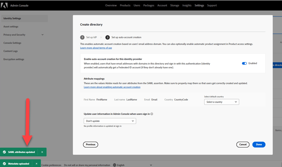Open Learn more about terms of use
The height and width of the screenshot is (167, 282).
tap(96, 48)
